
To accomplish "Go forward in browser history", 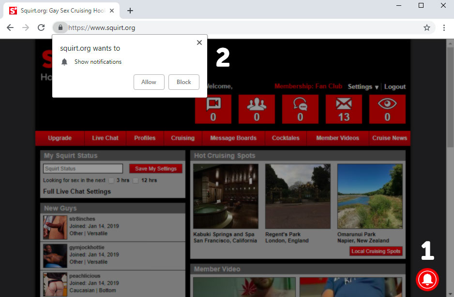I will point(26,28).
